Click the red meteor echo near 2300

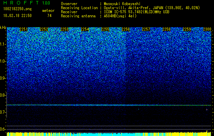207,109
